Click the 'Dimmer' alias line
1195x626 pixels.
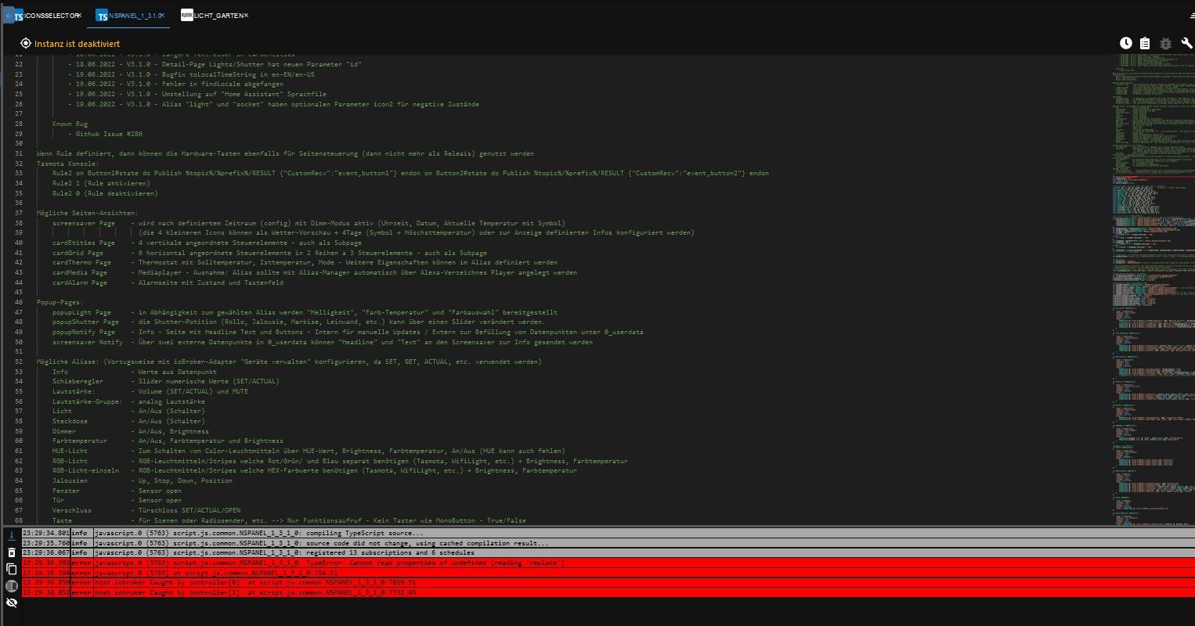pyautogui.click(x=131, y=431)
